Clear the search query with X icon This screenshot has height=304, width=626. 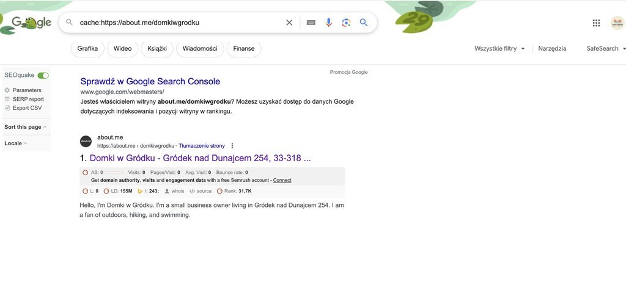point(289,23)
